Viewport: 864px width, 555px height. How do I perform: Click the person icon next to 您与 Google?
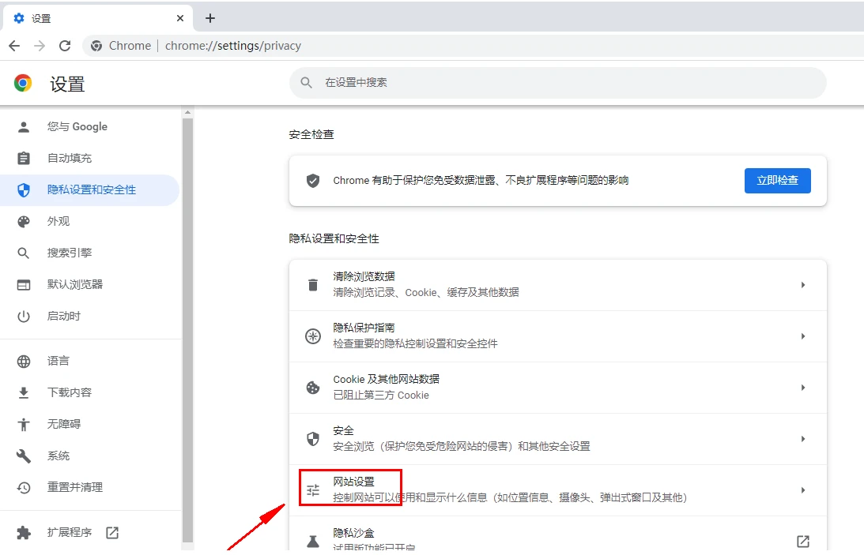[23, 126]
